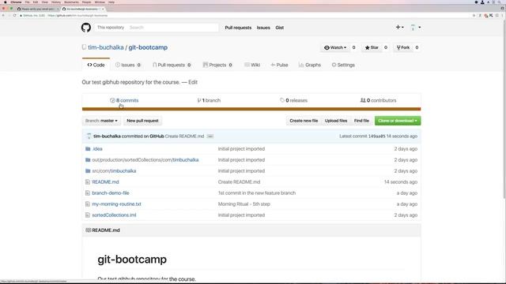
Task: Click Find file button
Action: [361, 121]
